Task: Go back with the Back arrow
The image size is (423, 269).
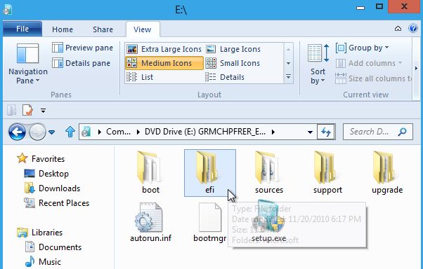Action: point(17,132)
